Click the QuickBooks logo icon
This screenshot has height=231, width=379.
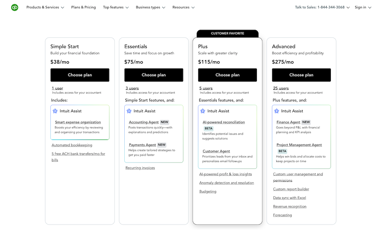click(x=14, y=7)
